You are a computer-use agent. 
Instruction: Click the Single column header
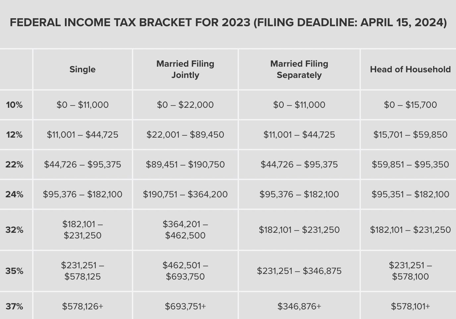pyautogui.click(x=83, y=69)
